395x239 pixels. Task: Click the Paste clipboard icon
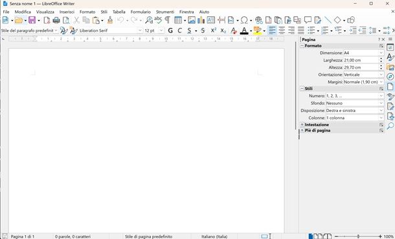pyautogui.click(x=96, y=20)
